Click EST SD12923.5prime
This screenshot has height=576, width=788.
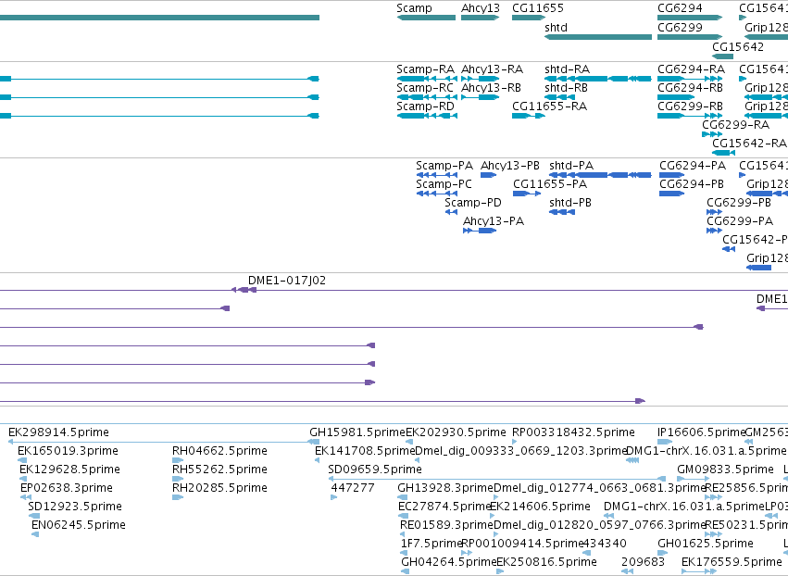coord(34,516)
